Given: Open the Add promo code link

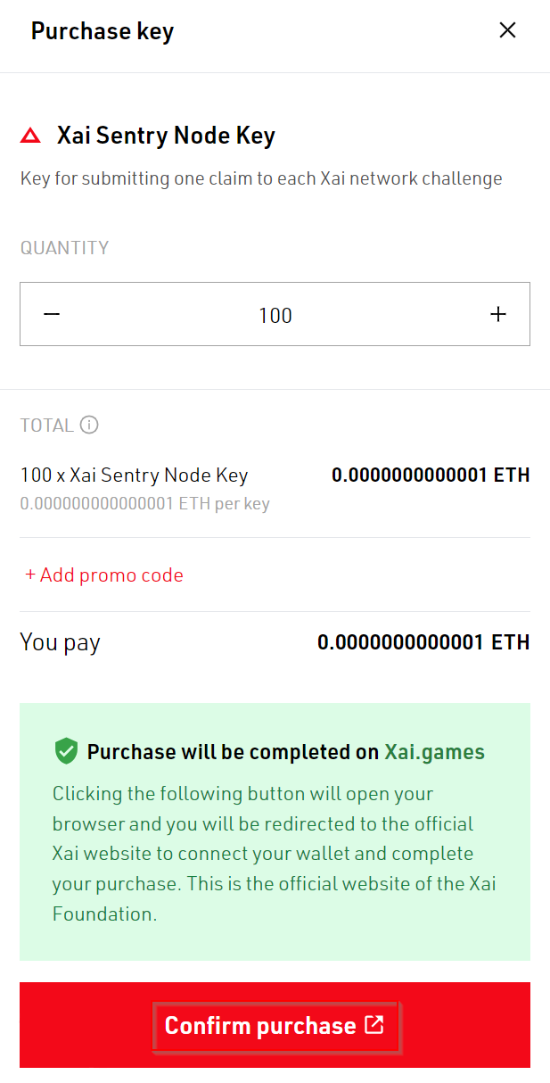Looking at the screenshot, I should click(x=104, y=575).
